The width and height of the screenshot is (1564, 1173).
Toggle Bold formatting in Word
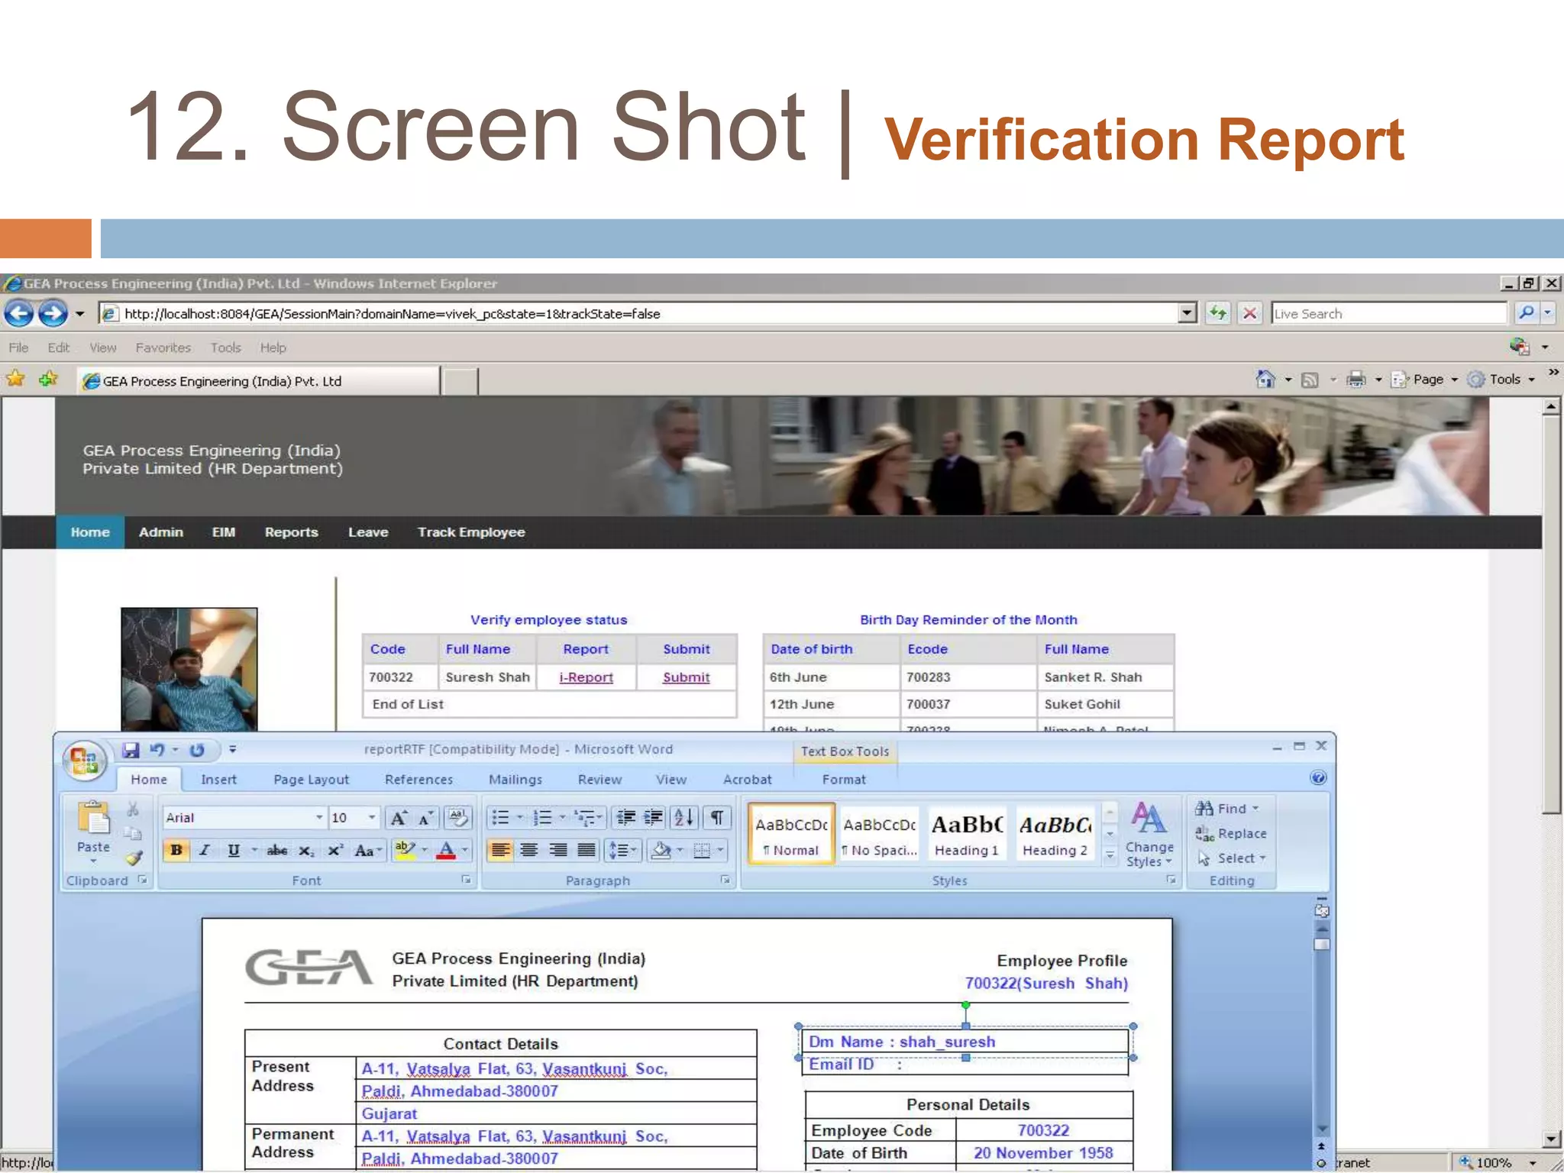click(176, 850)
